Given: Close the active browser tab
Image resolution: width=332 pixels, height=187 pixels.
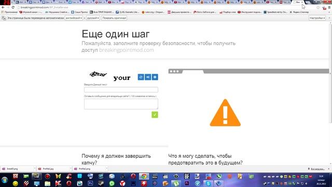Looking at the screenshot, I should [302, 2].
